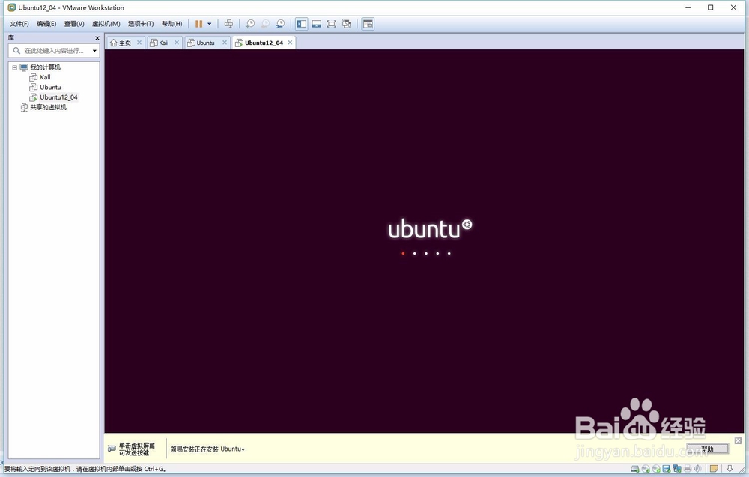Viewport: 749px width, 477px height.
Task: Toggle the console view button
Action: (368, 24)
